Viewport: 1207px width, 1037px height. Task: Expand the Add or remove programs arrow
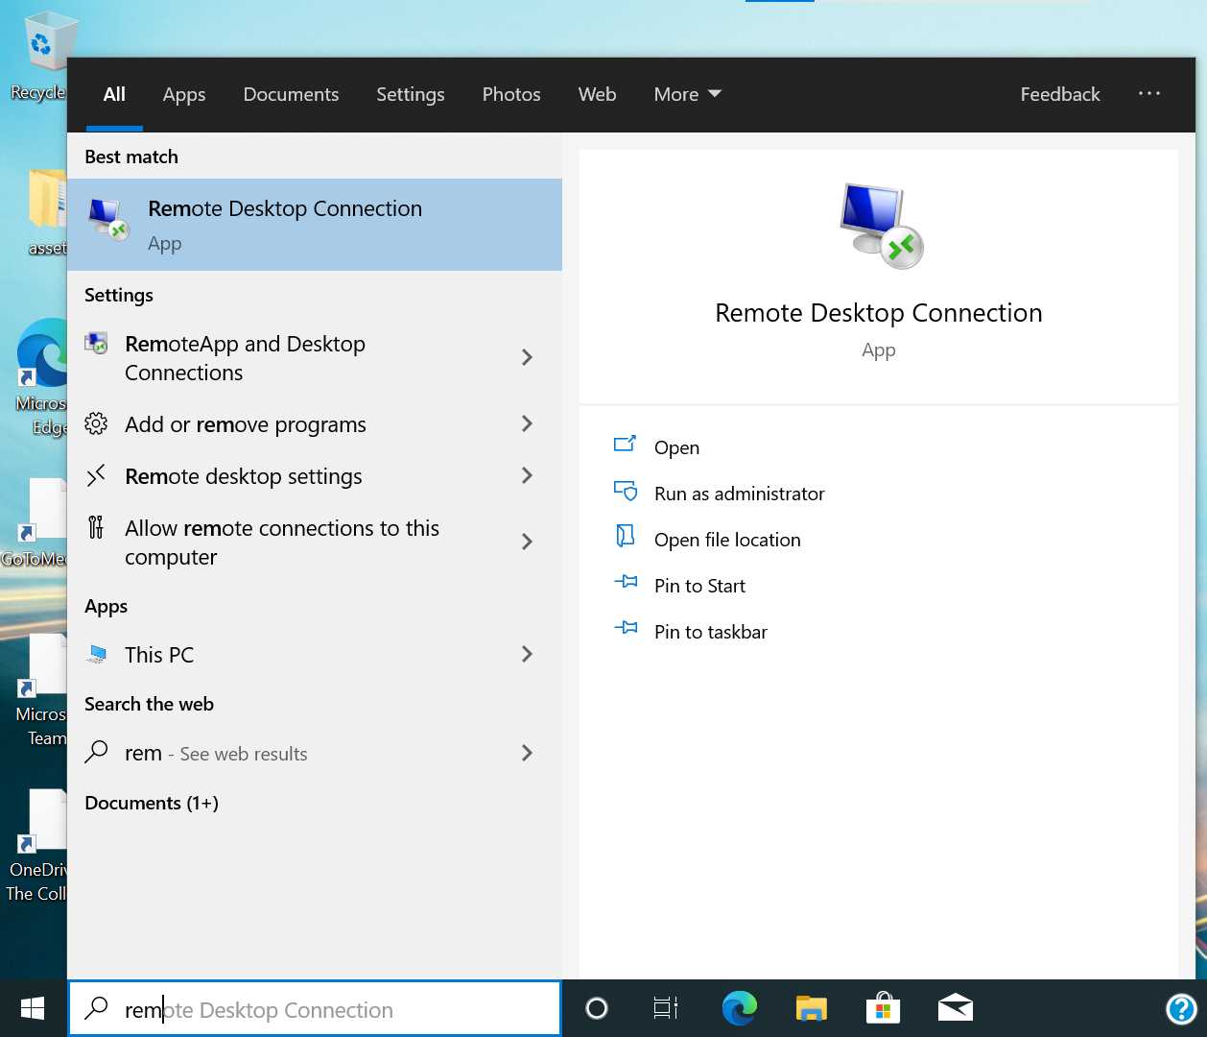(527, 423)
